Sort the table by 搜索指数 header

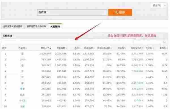[62, 48]
